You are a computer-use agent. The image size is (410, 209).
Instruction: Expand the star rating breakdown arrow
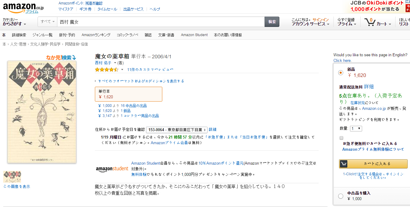point(122,70)
